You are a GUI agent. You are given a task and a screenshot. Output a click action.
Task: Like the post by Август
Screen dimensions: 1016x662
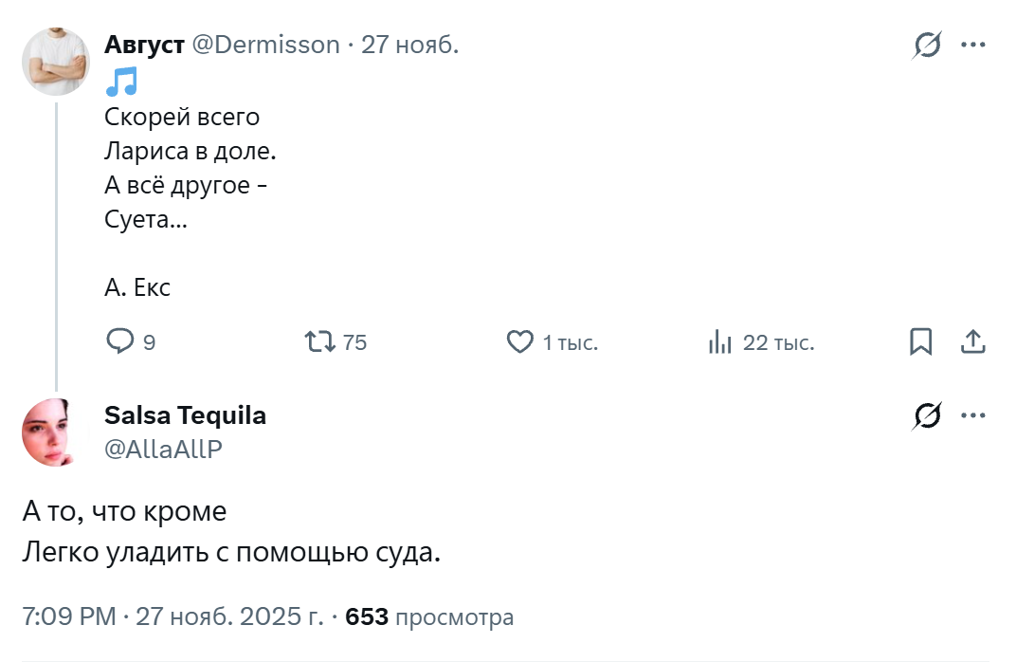point(520,341)
